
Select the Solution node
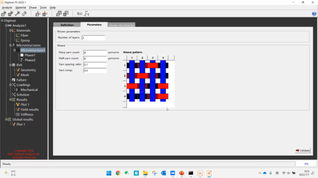coord(23,95)
